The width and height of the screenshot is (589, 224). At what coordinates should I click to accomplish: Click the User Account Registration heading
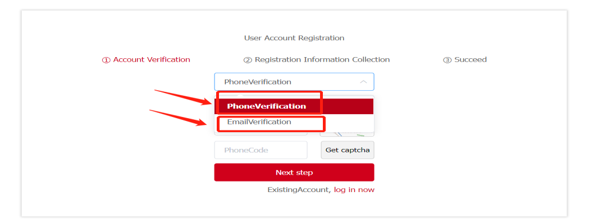(x=294, y=38)
